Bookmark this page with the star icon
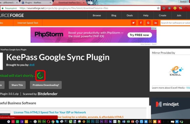 pyautogui.click(x=158, y=8)
